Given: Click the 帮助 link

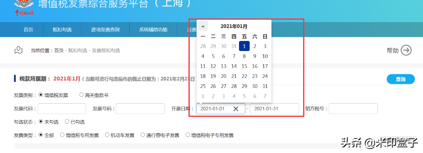Looking at the screenshot, I should coord(392,51).
